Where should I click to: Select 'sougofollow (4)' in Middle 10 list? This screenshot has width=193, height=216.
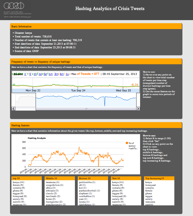click(55, 185)
